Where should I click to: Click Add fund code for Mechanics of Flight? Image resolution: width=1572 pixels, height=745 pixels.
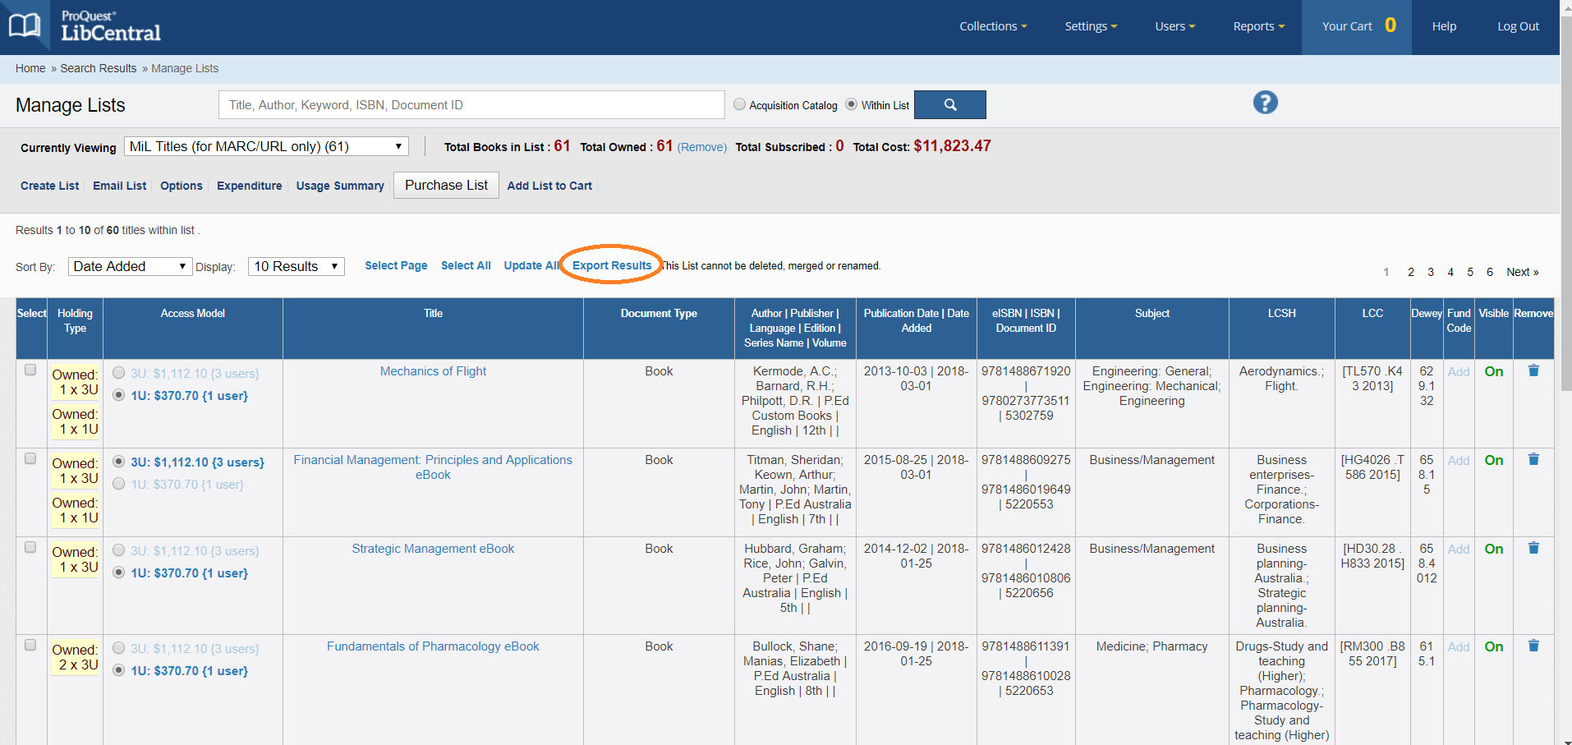coord(1459,370)
